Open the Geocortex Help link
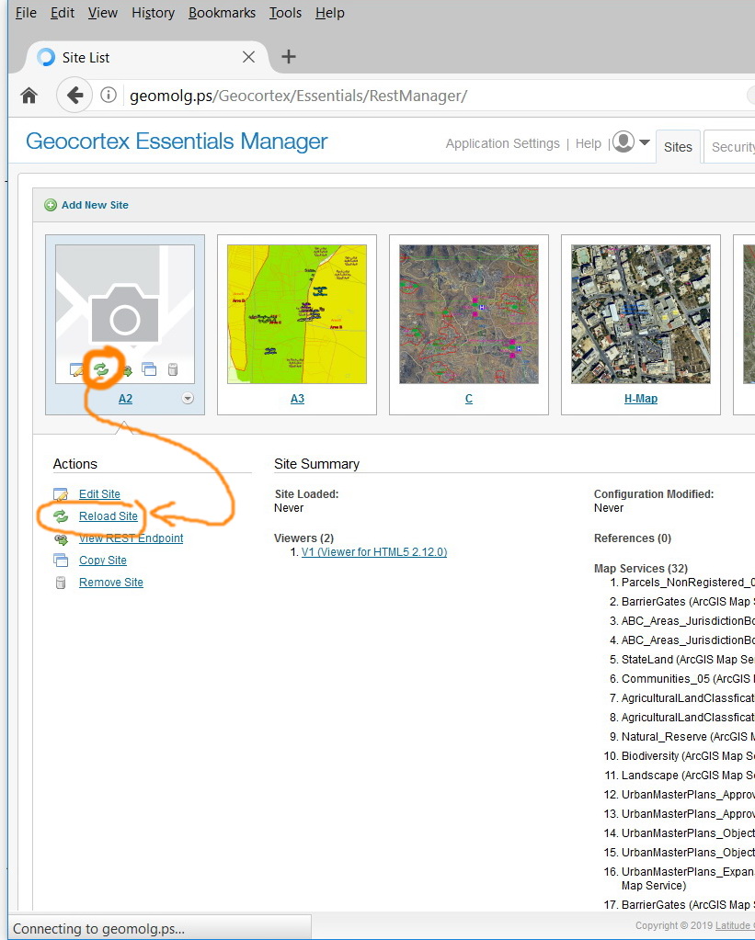755x940 pixels. click(x=589, y=143)
